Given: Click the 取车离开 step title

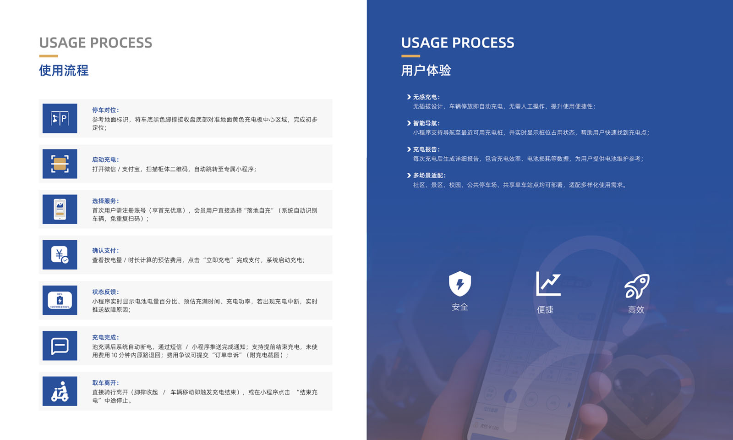Looking at the screenshot, I should pos(105,383).
